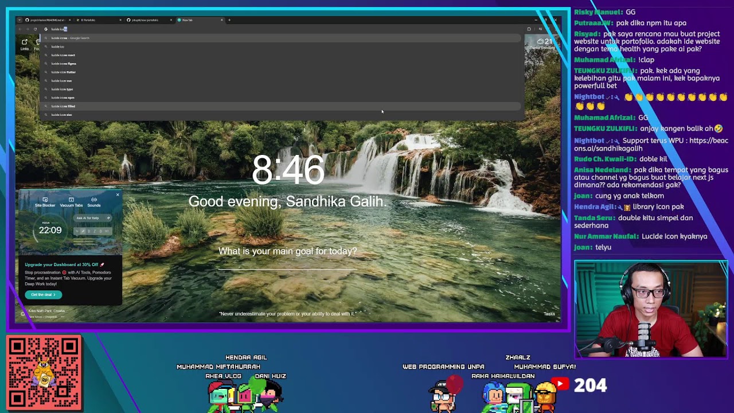Select the 'lucide icon flutter' suggestion
The height and width of the screenshot is (413, 734).
pos(281,72)
